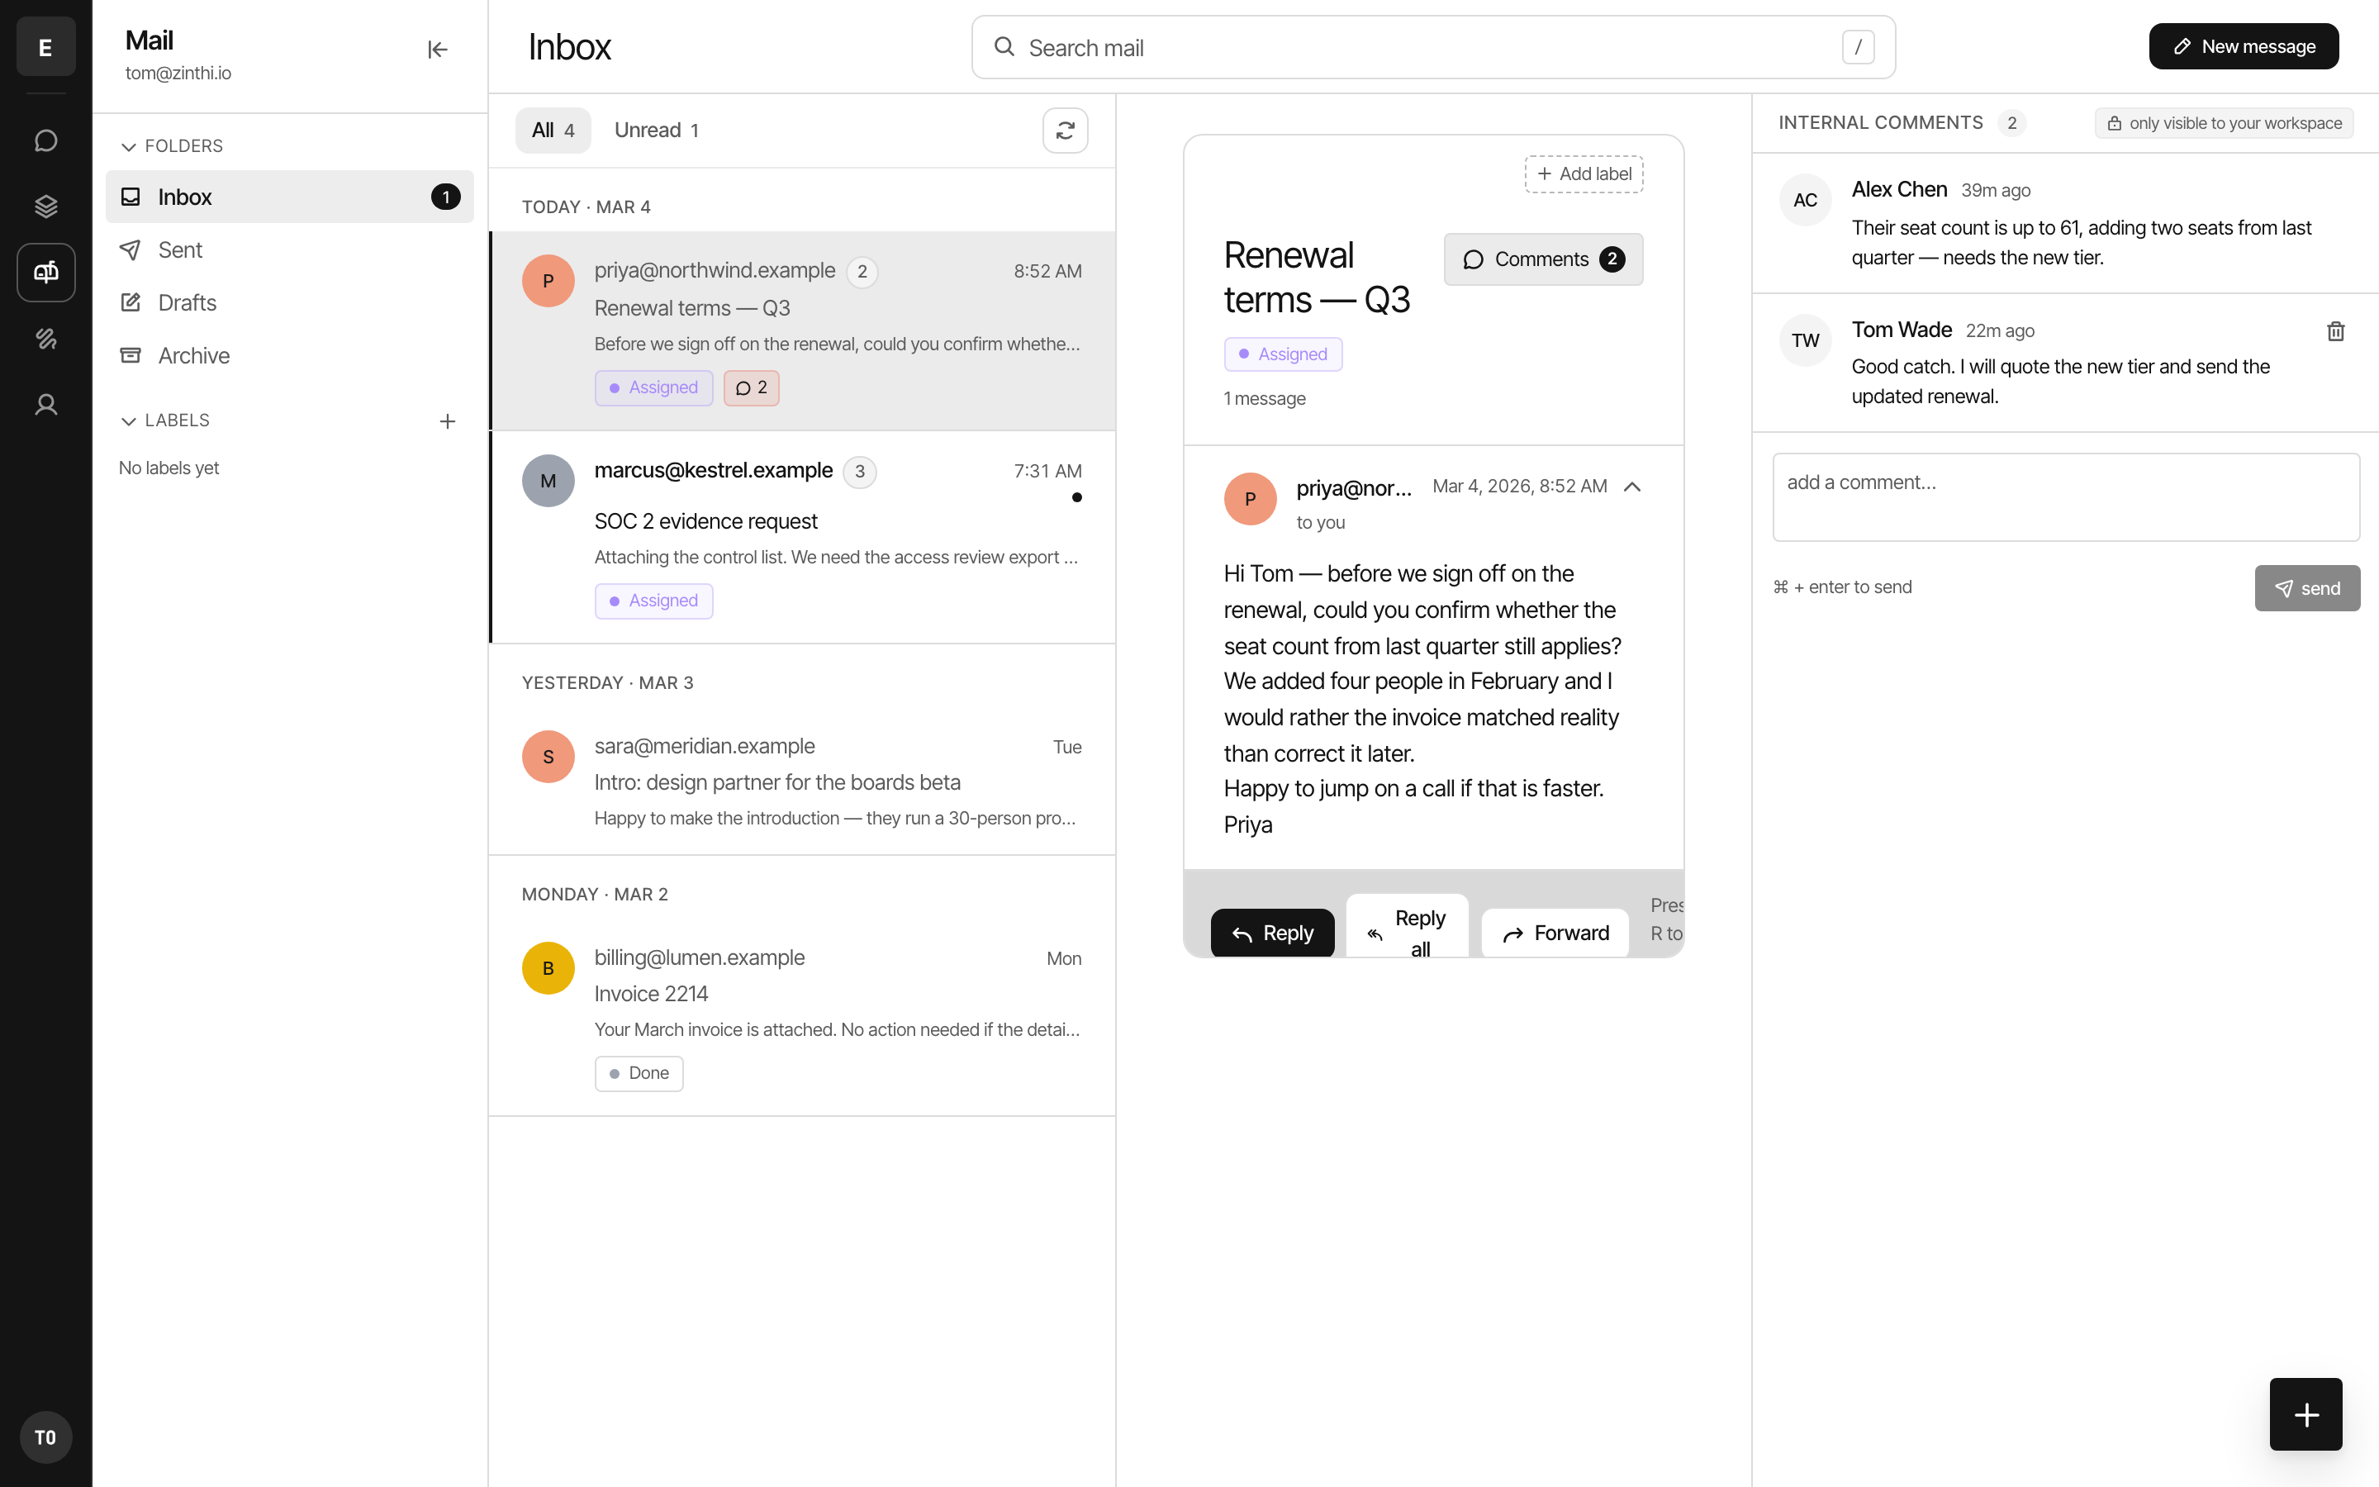Delete Tom Wade's comment
This screenshot has width=2379, height=1487.
[x=2336, y=331]
